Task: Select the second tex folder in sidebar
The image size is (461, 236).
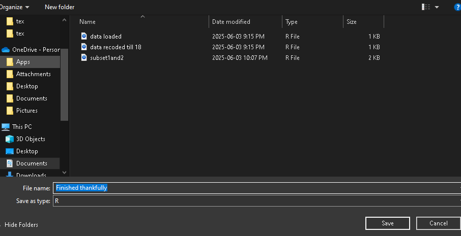Action: point(20,33)
